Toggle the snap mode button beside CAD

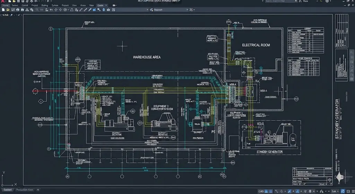270,191
